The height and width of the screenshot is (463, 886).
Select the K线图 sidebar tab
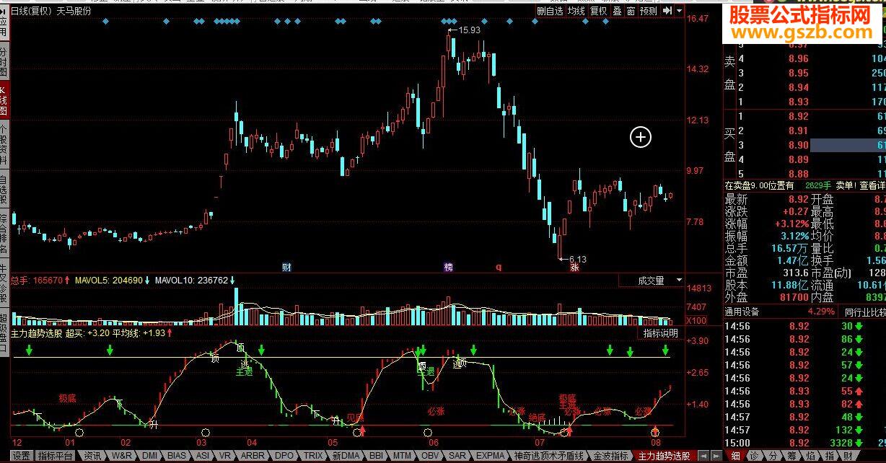coord(4,100)
